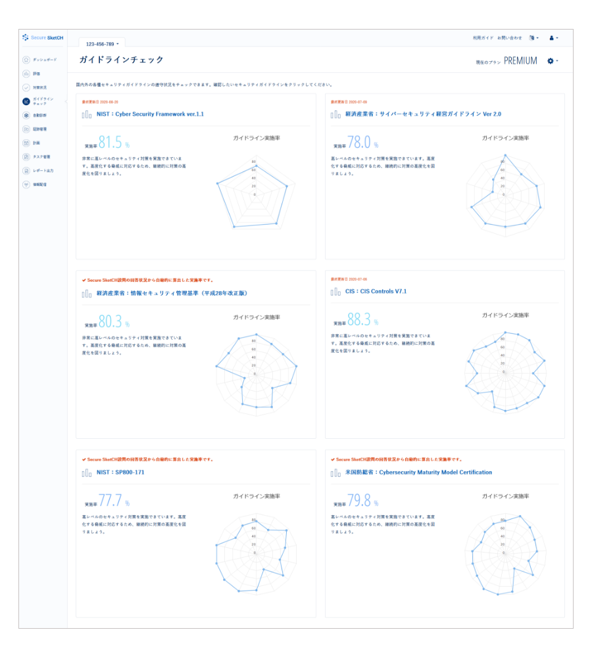Open 経済産業省：サイバーセキュリティ経営ガイドライン Ver 2.0
This screenshot has height=657, width=592.
coord(423,114)
